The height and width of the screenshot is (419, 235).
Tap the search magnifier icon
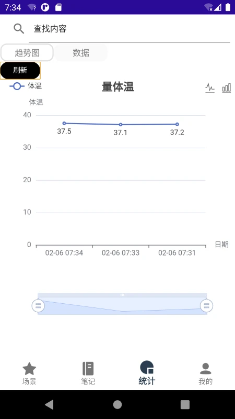[19, 29]
